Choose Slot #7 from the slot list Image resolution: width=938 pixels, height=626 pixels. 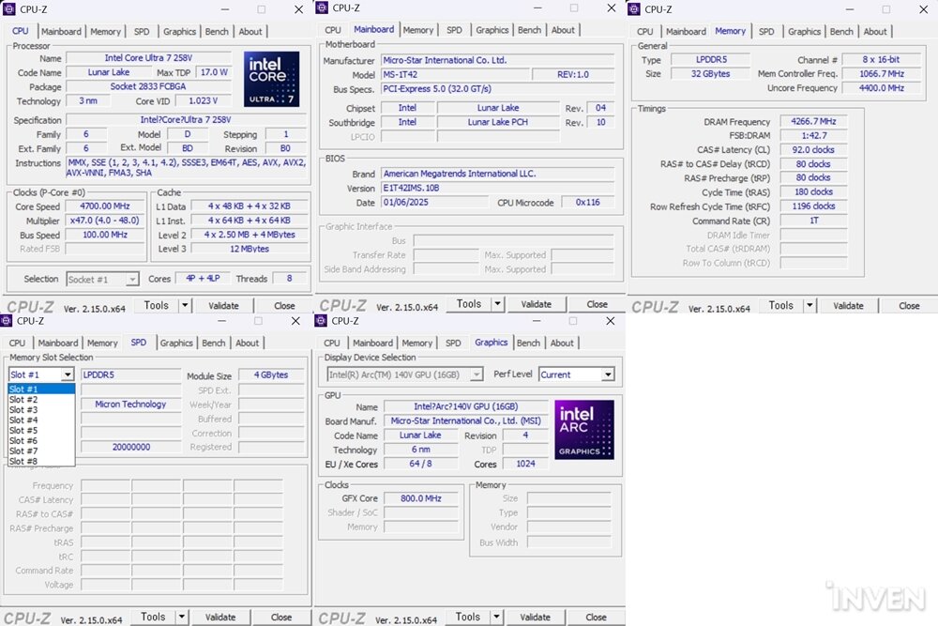pos(41,450)
